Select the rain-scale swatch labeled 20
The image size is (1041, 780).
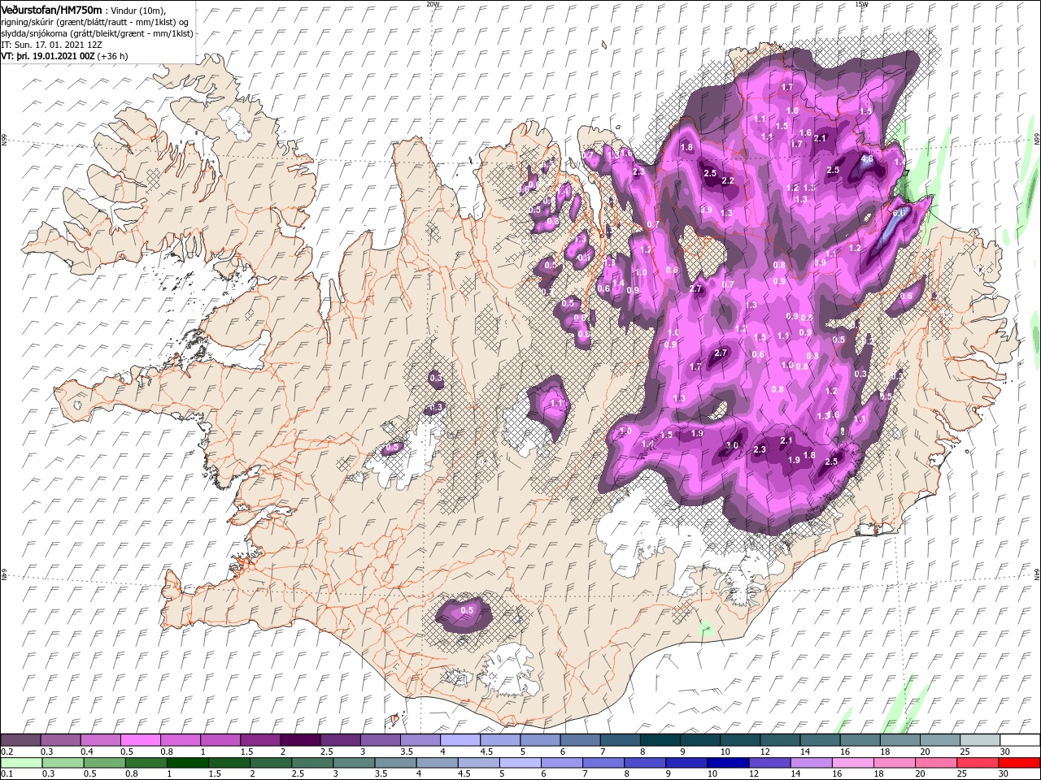point(937,763)
